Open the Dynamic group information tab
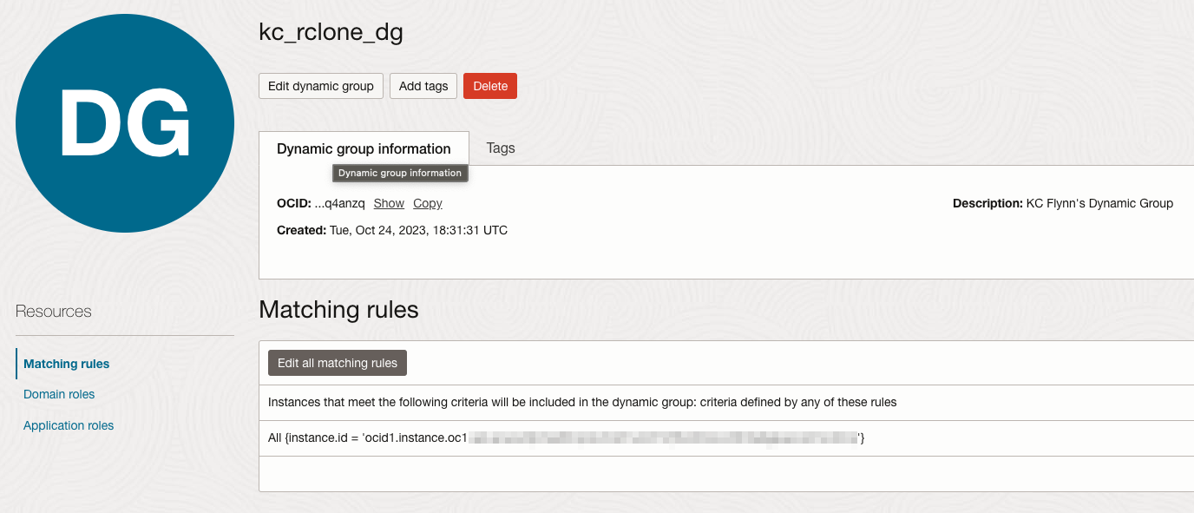The width and height of the screenshot is (1194, 513). tap(364, 148)
